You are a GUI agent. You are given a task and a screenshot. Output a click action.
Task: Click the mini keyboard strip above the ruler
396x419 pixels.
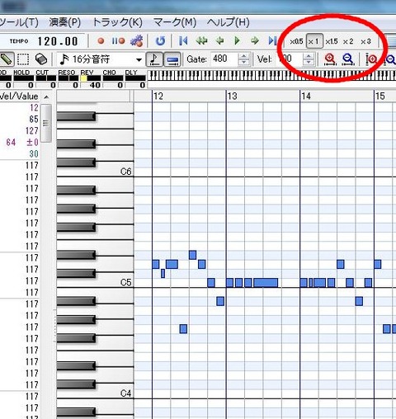pyautogui.click(x=271, y=75)
